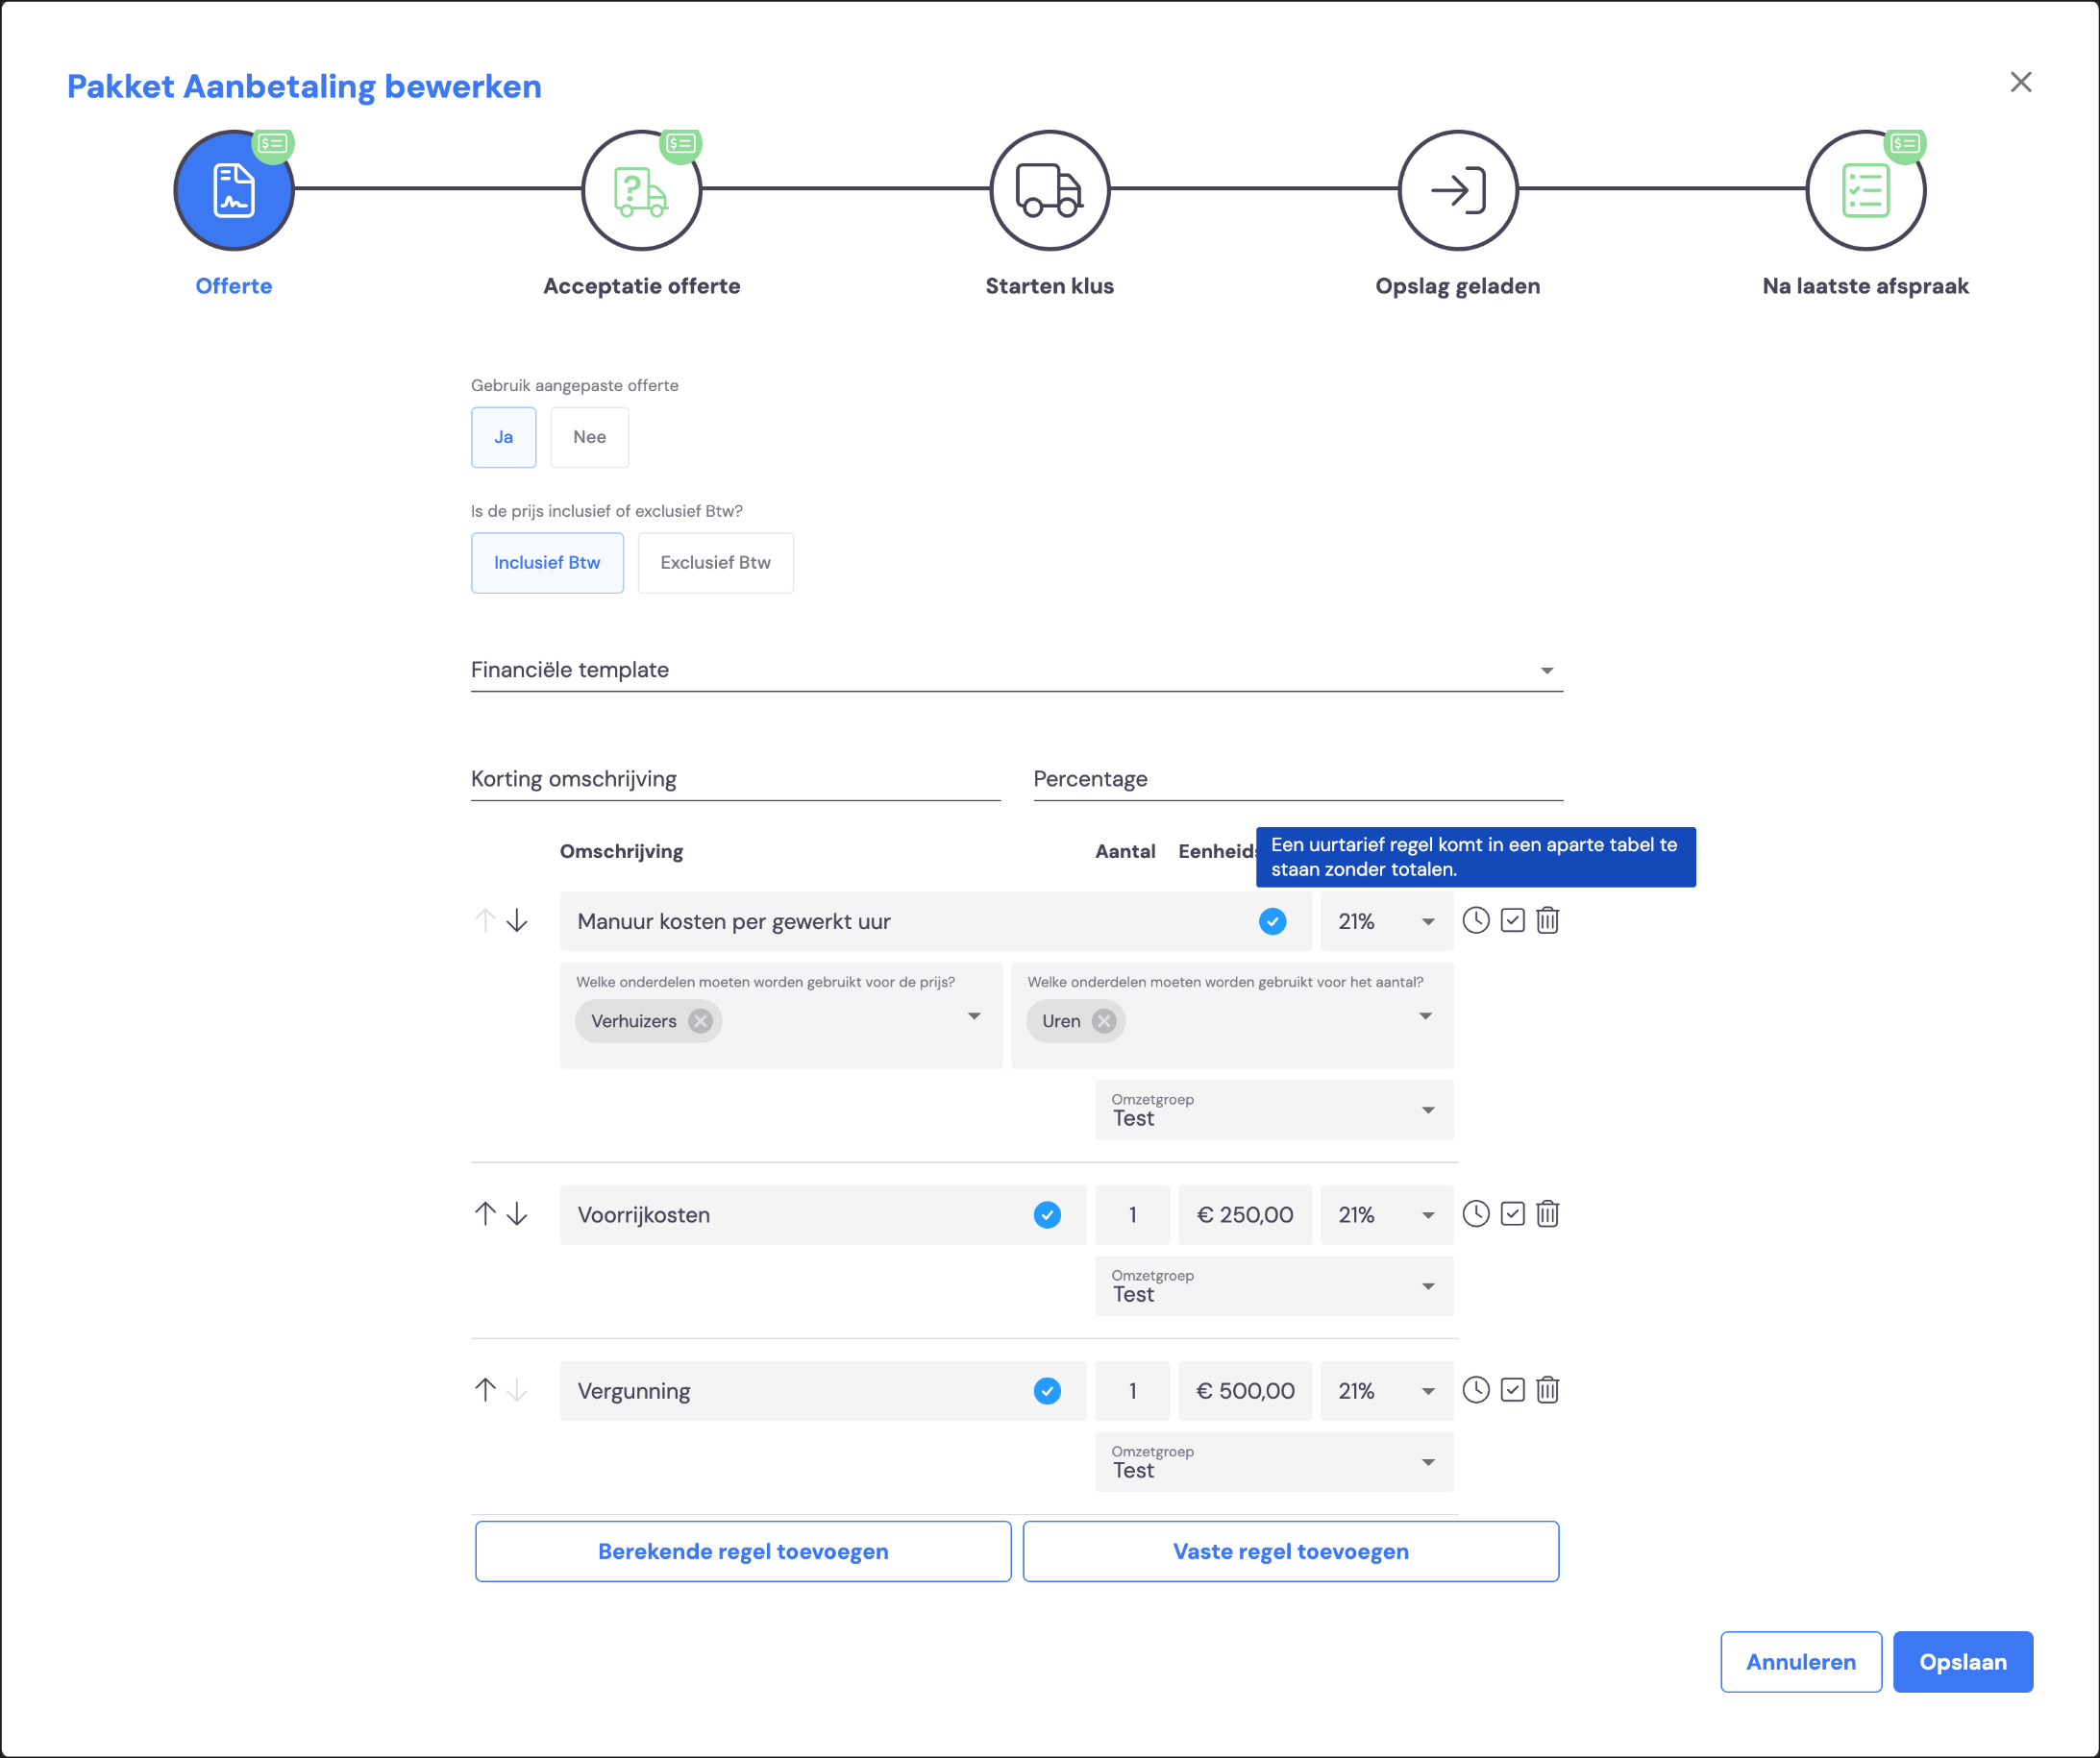Select Exclusief Btw option

(x=716, y=563)
